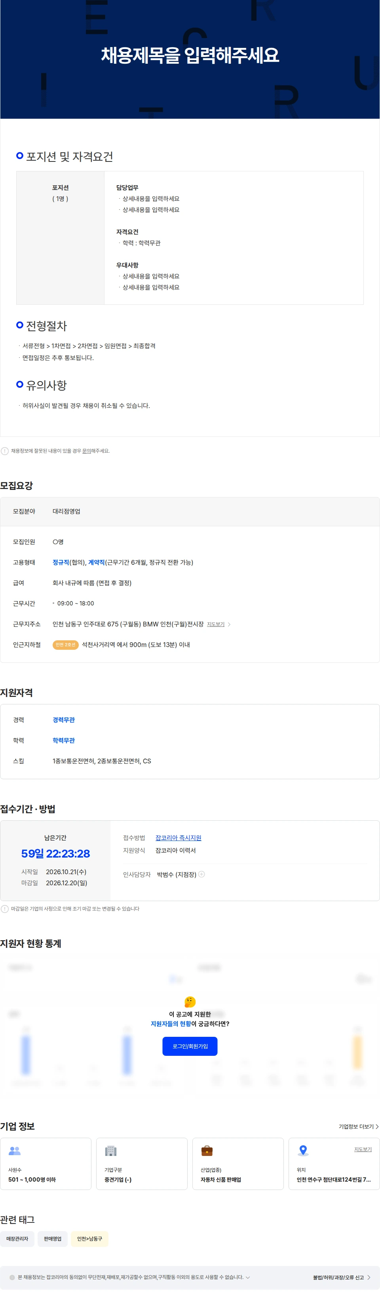Click the arrow next to 기업정보 더보기
Viewport: 380px width, 1298px height.
pyautogui.click(x=377, y=1126)
